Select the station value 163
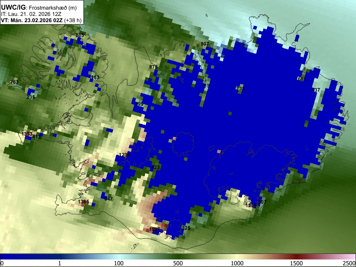This screenshot has width=356, height=267. 95,77
